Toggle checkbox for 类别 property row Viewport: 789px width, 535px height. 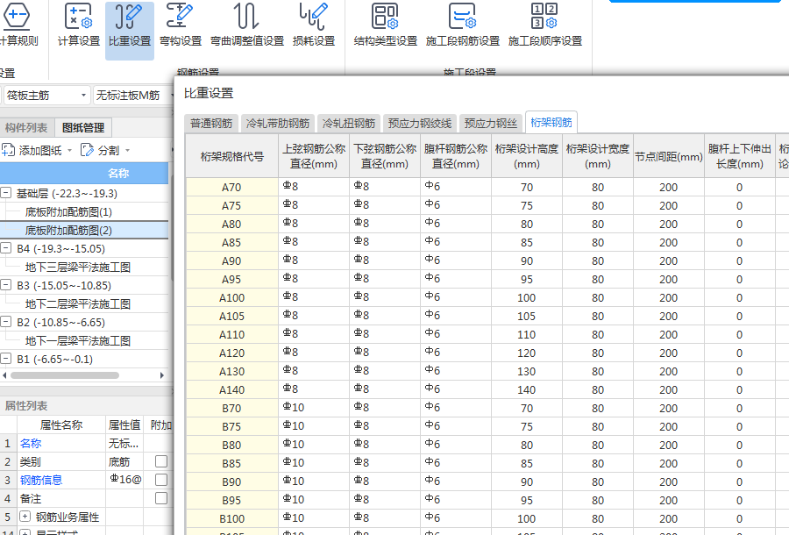click(161, 461)
